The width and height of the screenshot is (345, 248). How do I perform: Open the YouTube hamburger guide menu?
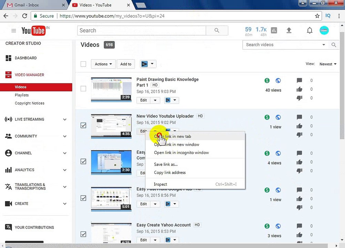pyautogui.click(x=14, y=31)
